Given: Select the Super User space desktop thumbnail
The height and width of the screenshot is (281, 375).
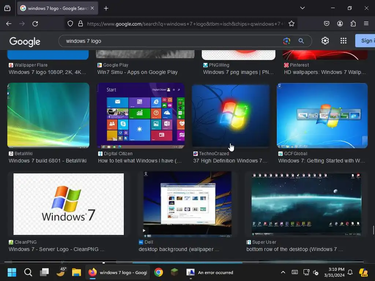Looking at the screenshot, I should [306, 205].
